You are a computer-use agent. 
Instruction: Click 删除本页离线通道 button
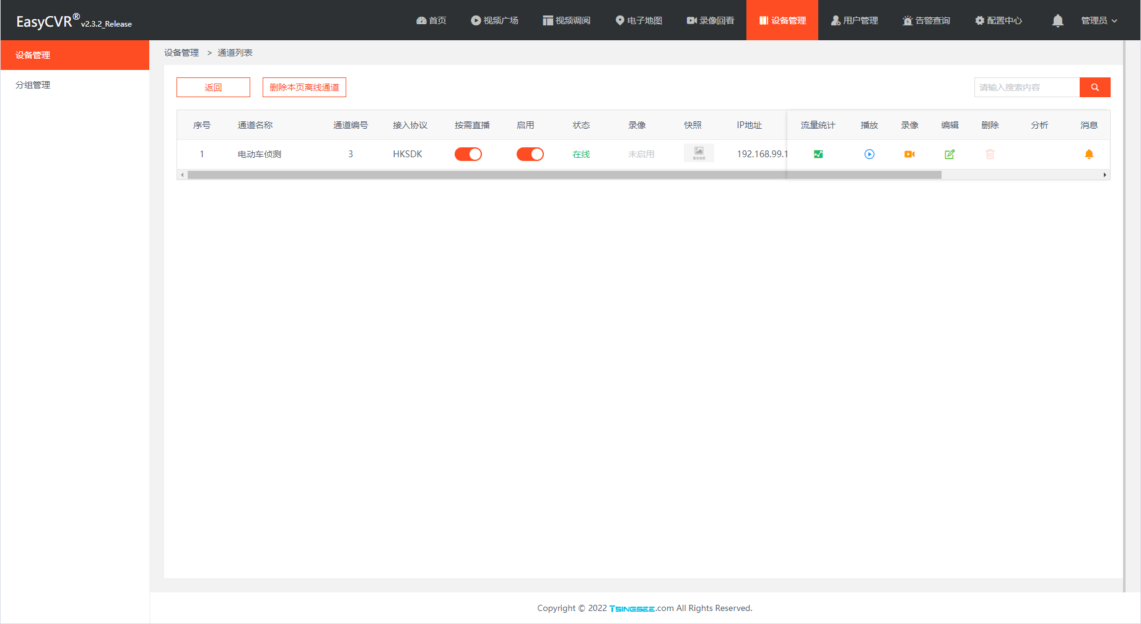tap(304, 87)
